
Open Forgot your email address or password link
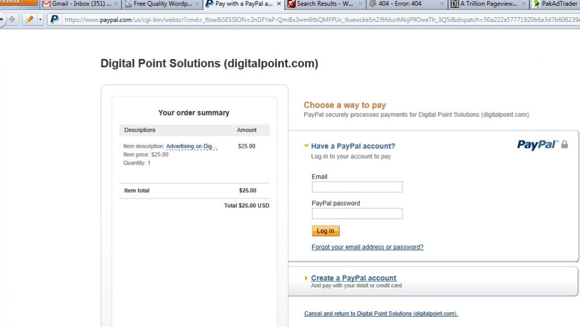(368, 247)
